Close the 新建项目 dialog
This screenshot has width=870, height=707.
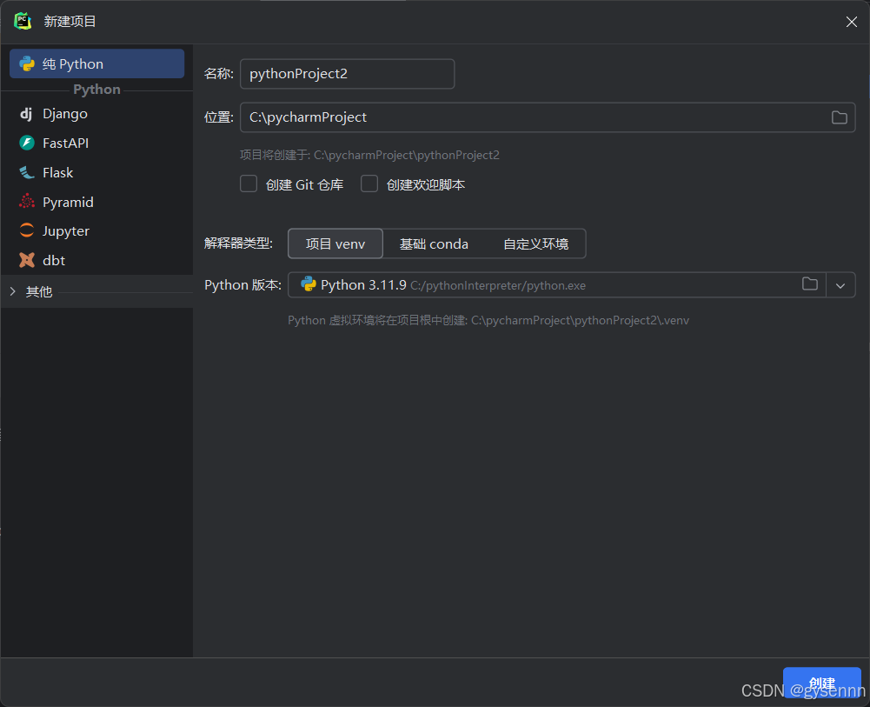coord(852,22)
